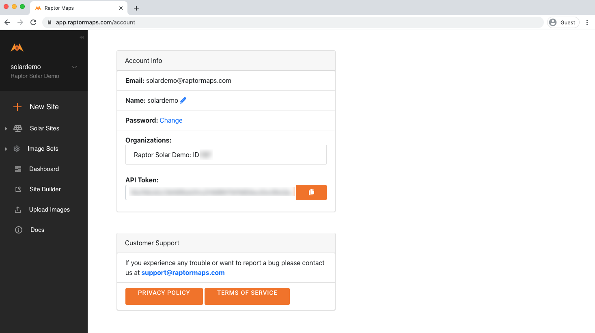Copy API token with orange clipboard button
Viewport: 595px width, 333px height.
311,192
